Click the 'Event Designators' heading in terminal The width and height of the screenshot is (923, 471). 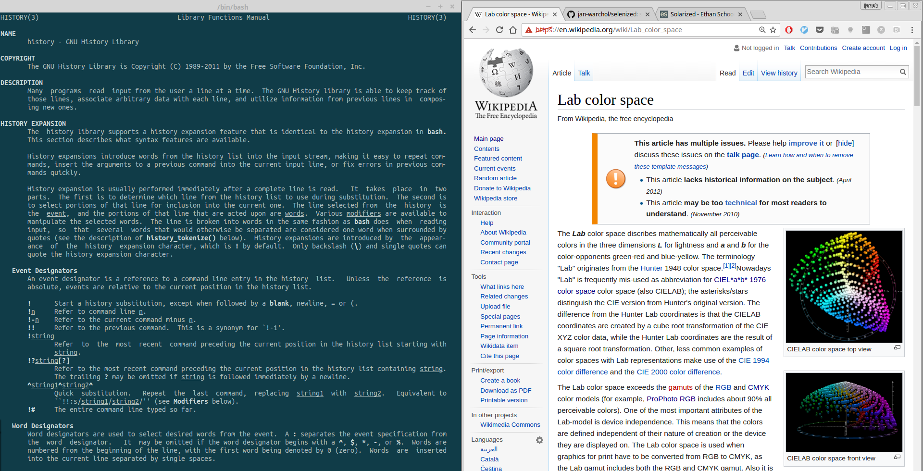click(44, 271)
